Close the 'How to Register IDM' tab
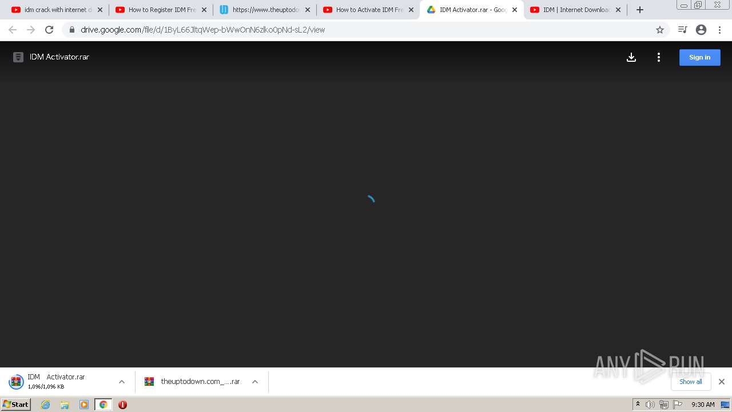The image size is (732, 412). click(x=204, y=10)
